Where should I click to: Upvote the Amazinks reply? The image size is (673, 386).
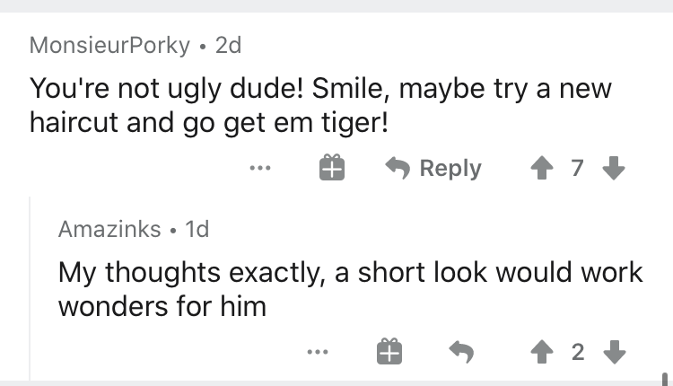[x=543, y=351]
